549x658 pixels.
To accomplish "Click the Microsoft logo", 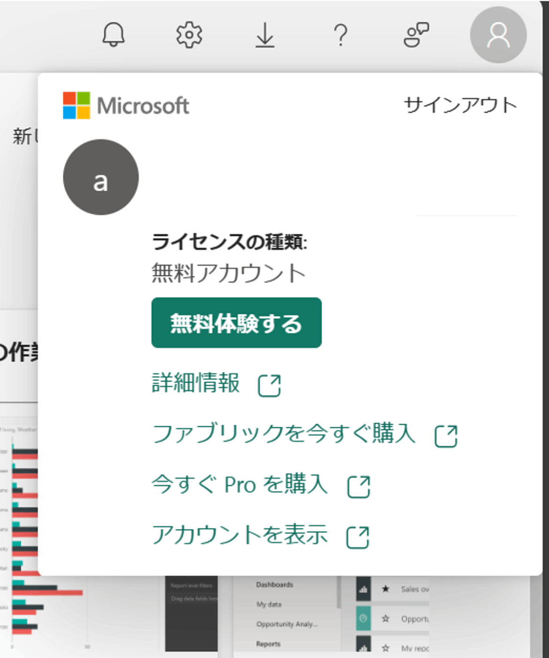I will pos(126,105).
